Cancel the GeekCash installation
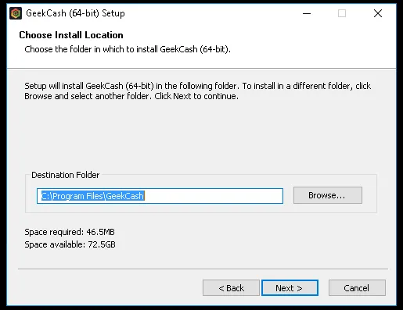This screenshot has height=310, width=403. pos(357,288)
